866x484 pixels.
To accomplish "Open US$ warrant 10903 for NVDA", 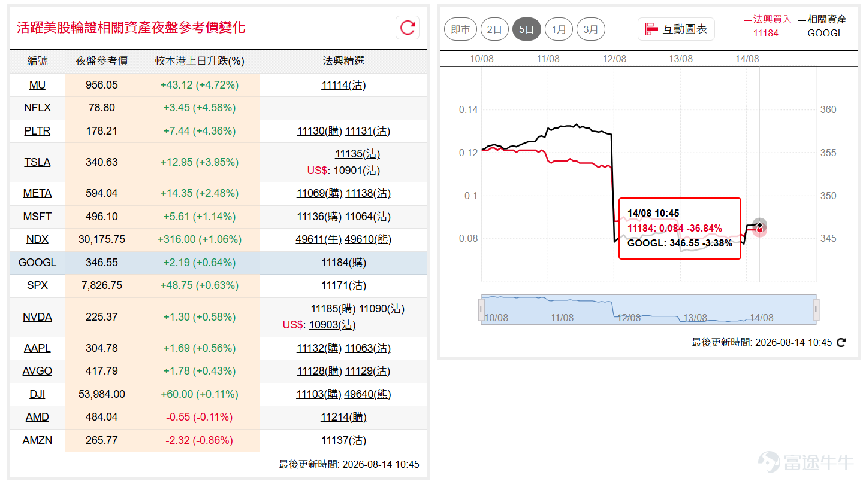I will (332, 325).
